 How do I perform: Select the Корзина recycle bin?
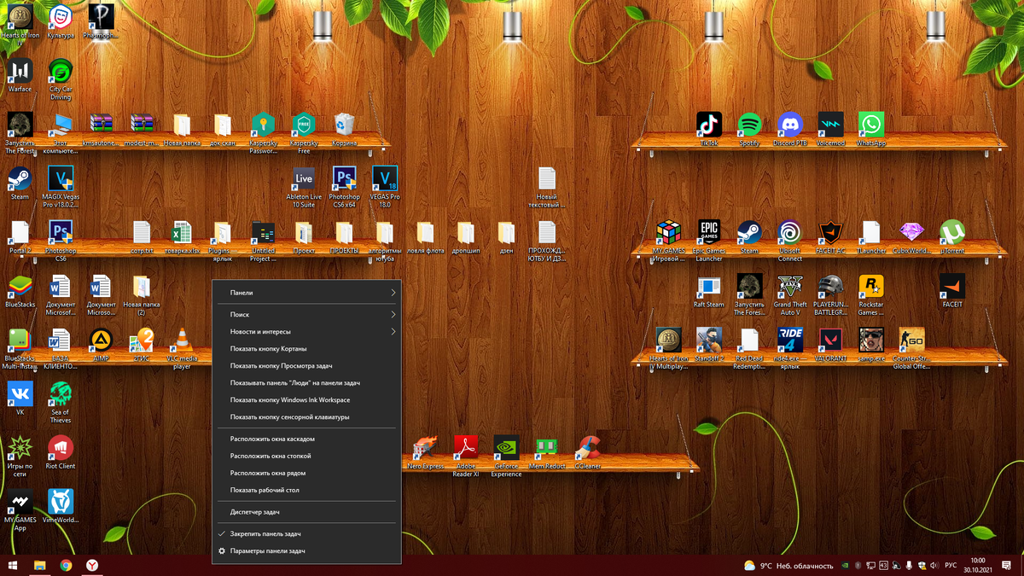tap(345, 130)
